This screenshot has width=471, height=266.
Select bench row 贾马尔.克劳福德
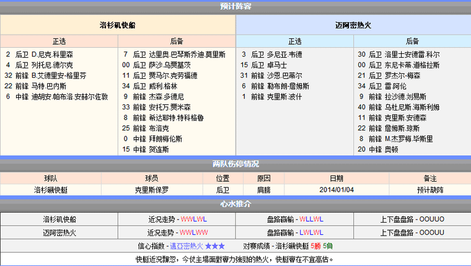[160, 76]
